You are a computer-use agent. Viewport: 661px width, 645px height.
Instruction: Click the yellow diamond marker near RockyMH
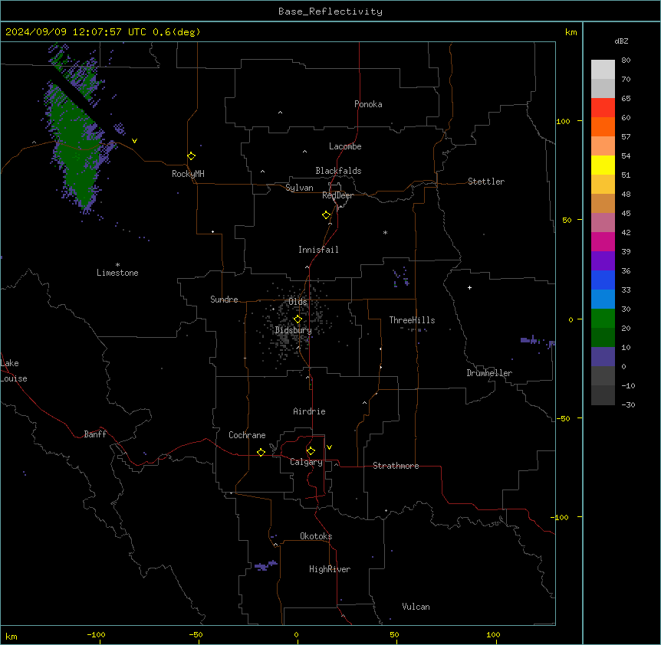191,156
